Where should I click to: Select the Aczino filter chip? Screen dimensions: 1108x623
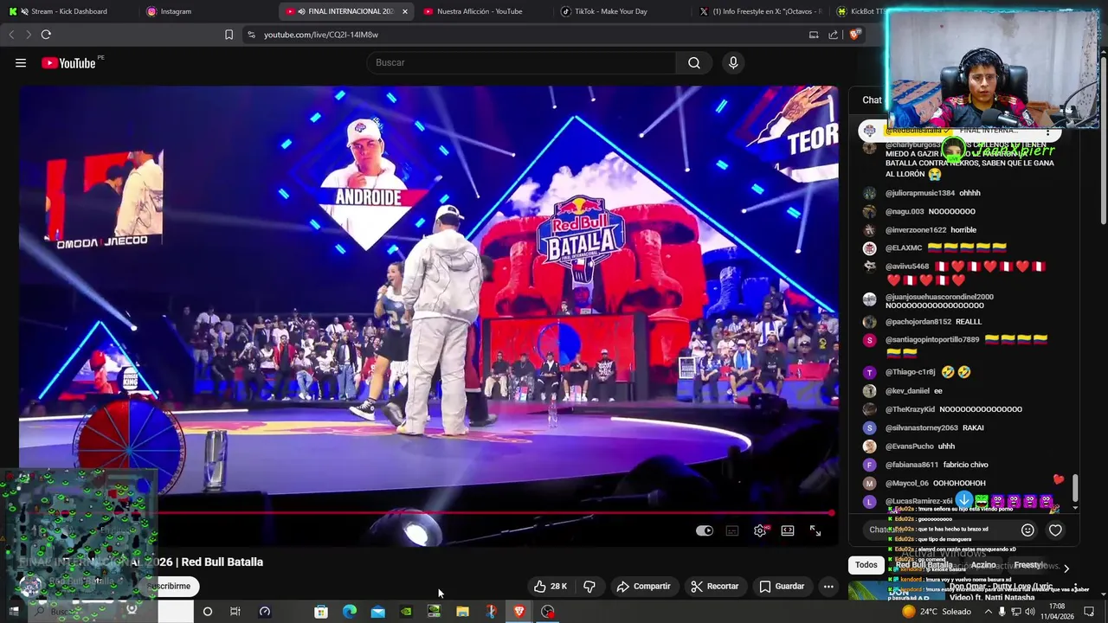[983, 565]
